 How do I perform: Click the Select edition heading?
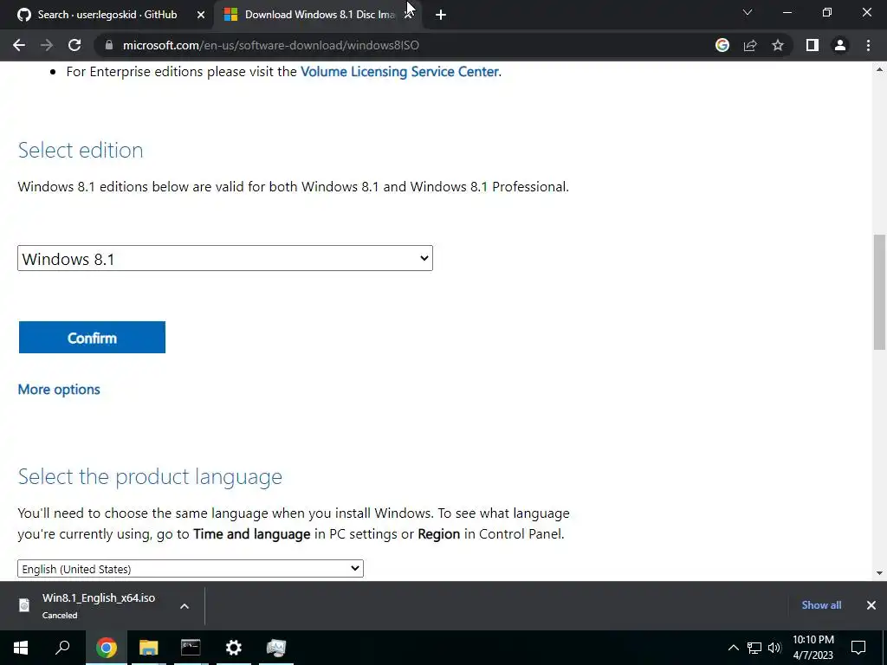tap(81, 150)
